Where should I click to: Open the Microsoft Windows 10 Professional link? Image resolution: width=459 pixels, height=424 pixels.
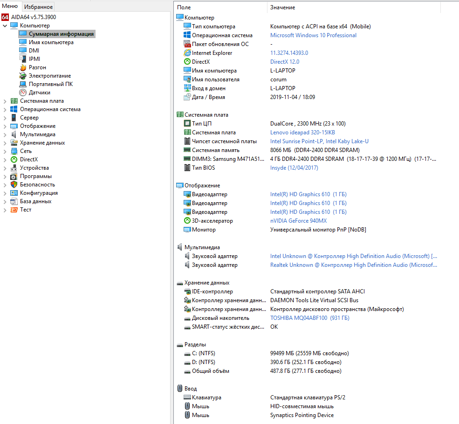click(313, 35)
